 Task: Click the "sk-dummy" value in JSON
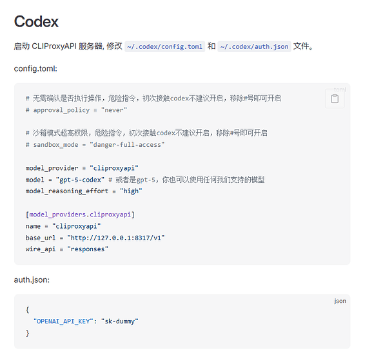pos(120,321)
